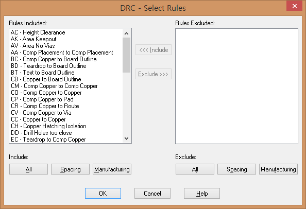Select CC - Copper to Copper rule
This screenshot has width=306, height=209.
click(38, 119)
